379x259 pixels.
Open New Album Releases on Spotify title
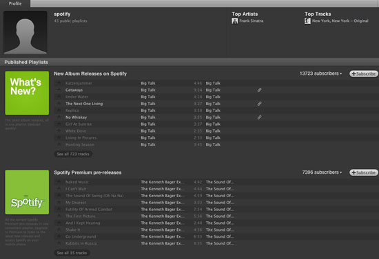90,74
